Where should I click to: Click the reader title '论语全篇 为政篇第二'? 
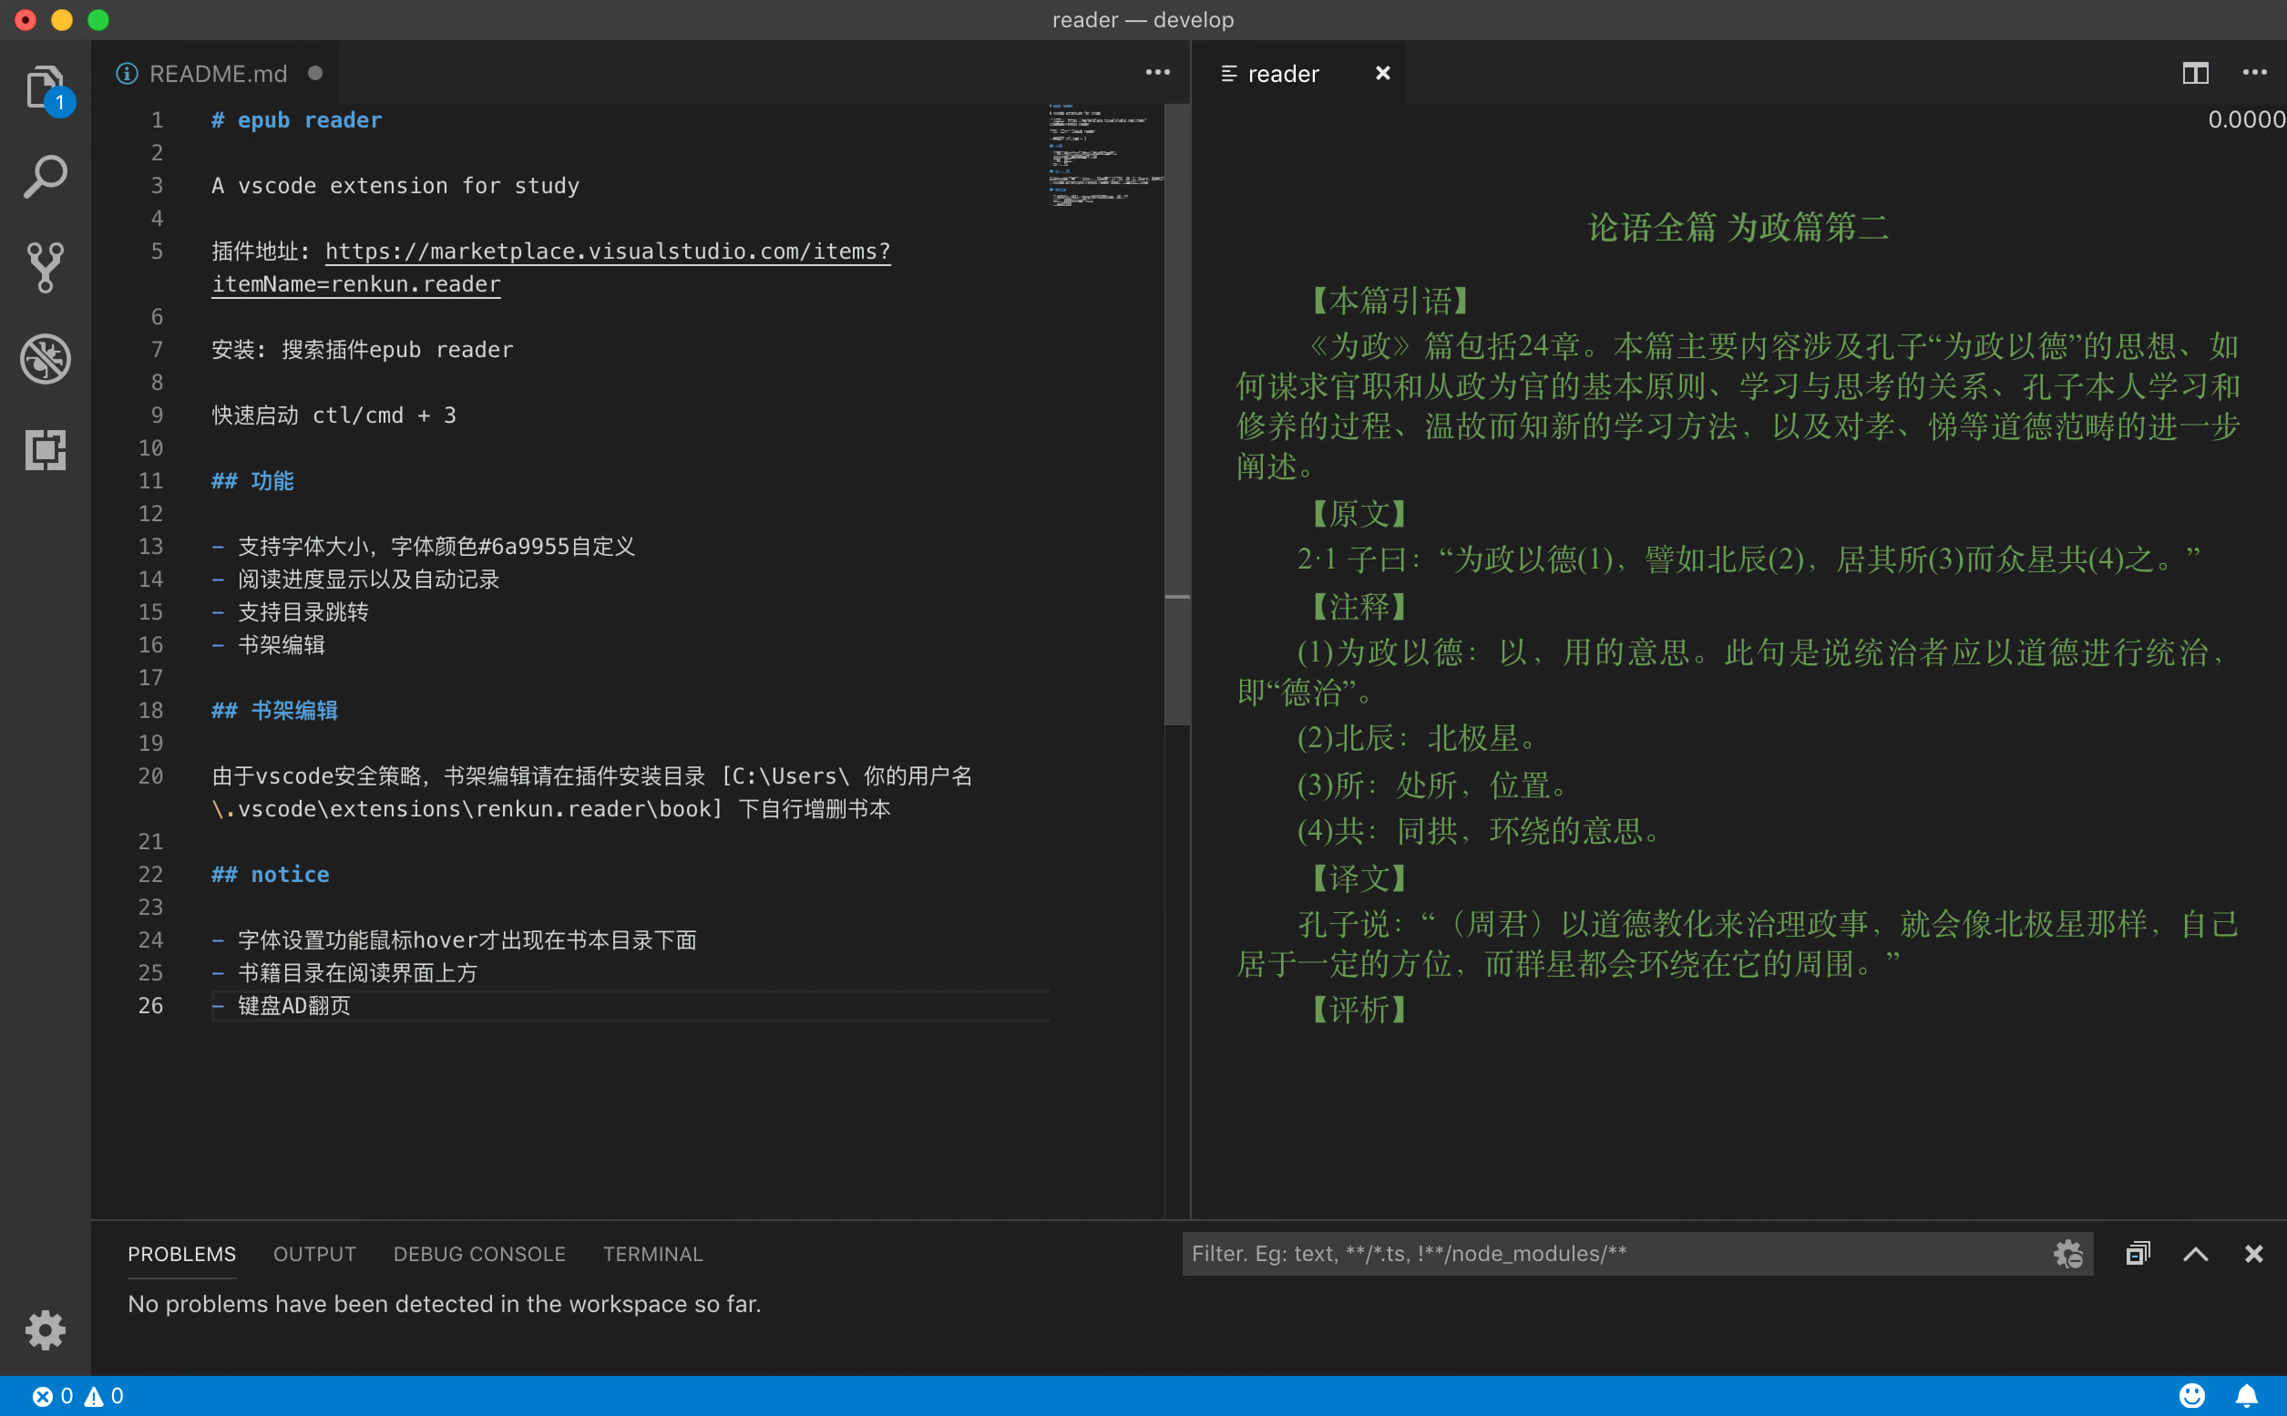(x=1738, y=228)
